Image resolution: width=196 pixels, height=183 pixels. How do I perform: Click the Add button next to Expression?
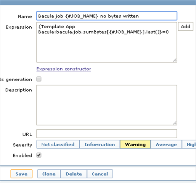click(186, 26)
